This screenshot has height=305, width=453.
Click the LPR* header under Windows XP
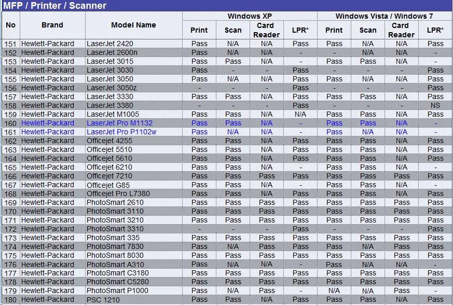point(300,30)
